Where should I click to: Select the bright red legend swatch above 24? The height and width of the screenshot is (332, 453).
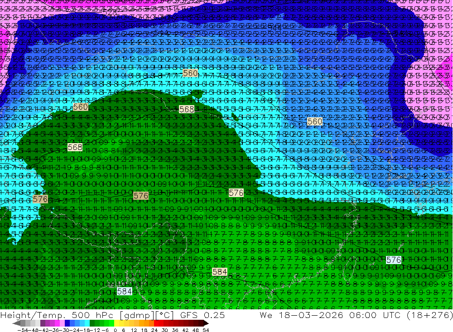tap(156, 323)
